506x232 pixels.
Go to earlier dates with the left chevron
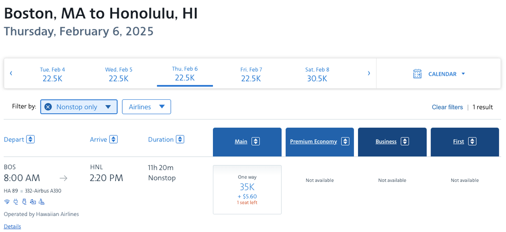point(11,73)
